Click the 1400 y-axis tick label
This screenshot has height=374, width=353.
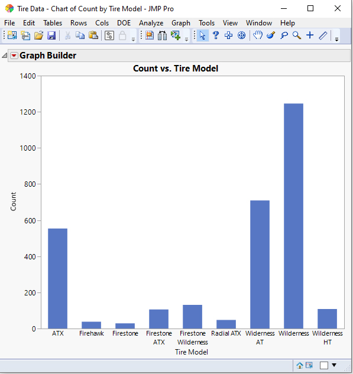[28, 76]
